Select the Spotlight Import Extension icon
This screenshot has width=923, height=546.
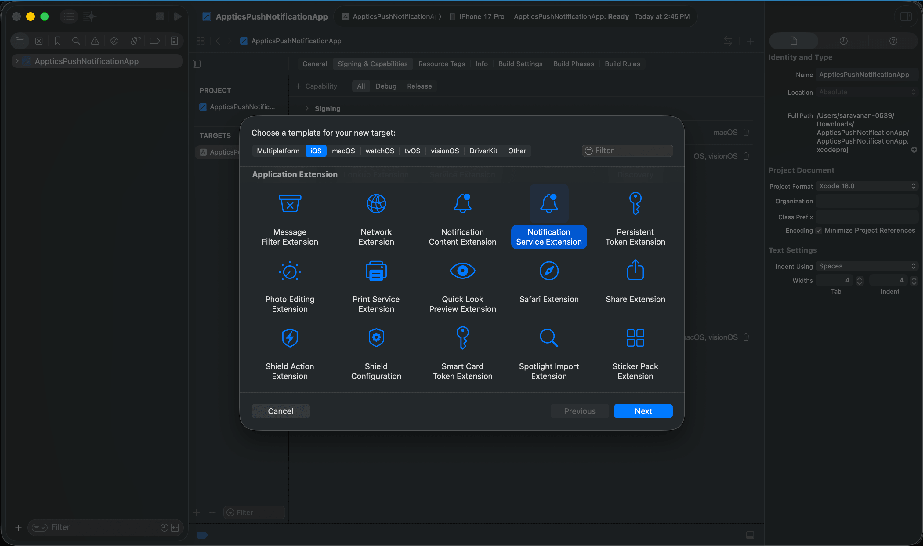[x=549, y=338]
